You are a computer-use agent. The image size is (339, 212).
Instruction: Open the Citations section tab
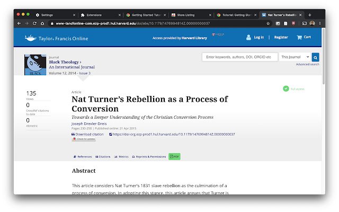[103, 157]
